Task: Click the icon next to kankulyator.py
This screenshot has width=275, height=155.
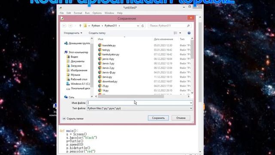Action: tap(100, 54)
